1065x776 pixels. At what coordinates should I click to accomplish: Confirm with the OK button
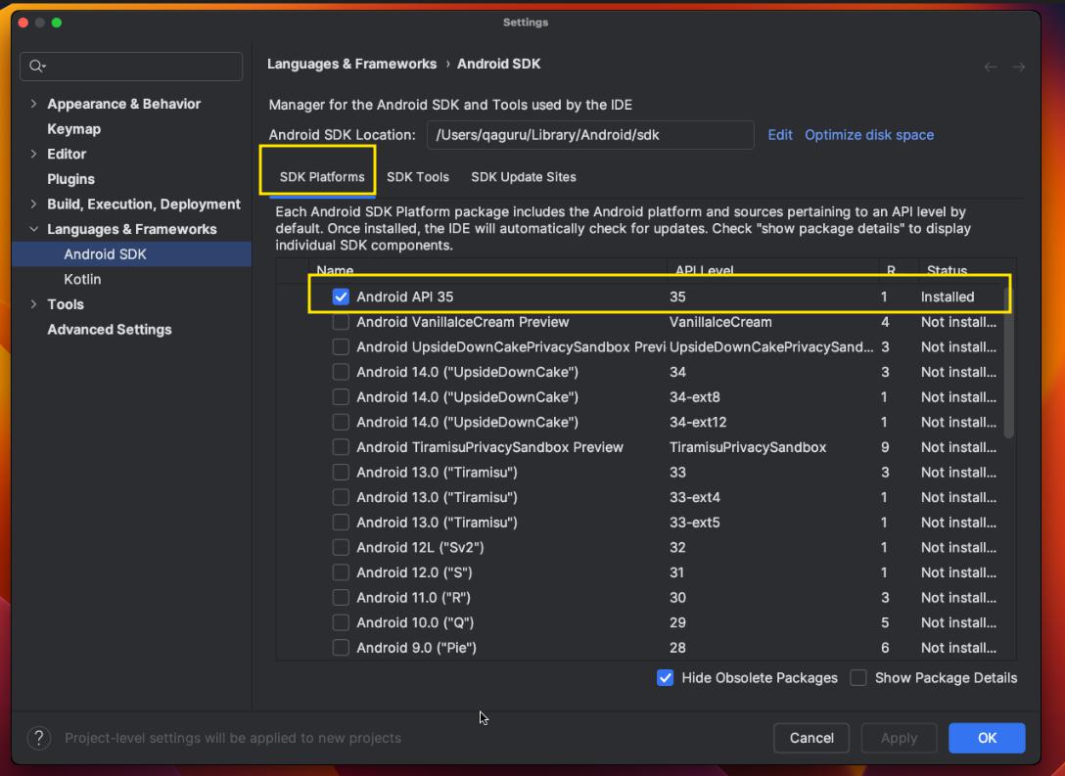point(987,738)
